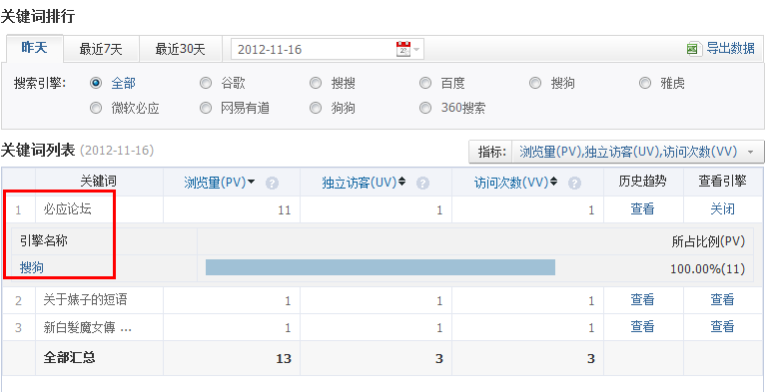View history trend for 关于婊子的短语
765x392 pixels.
(x=642, y=300)
